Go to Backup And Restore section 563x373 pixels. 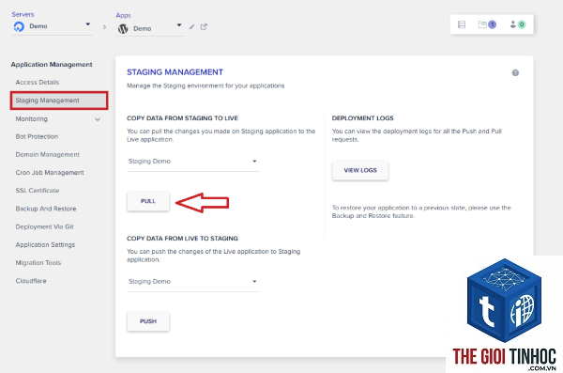(46, 209)
